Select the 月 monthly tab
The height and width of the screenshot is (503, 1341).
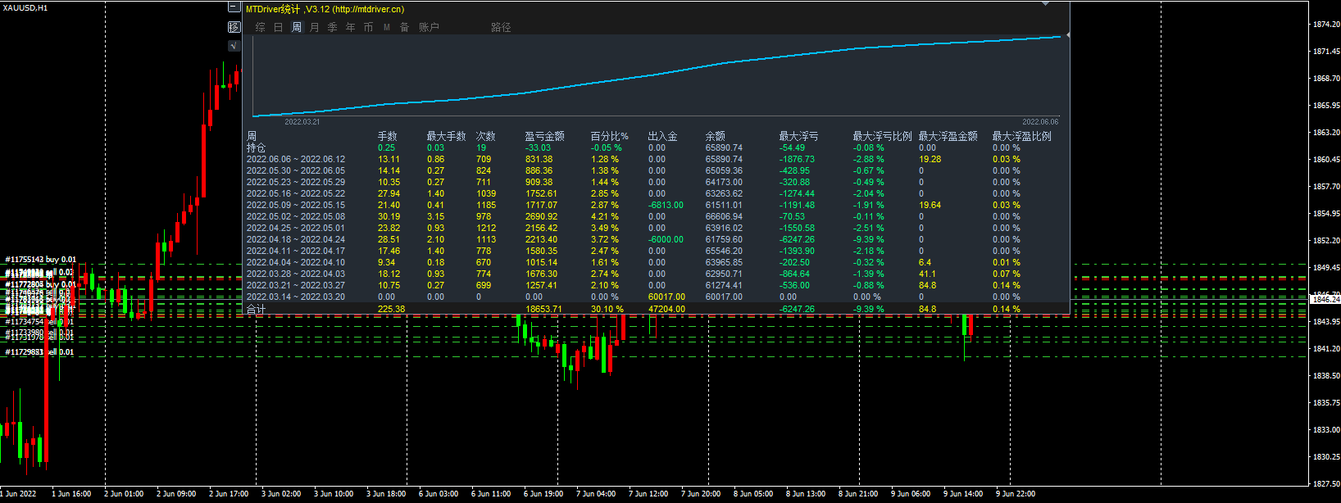tap(315, 27)
